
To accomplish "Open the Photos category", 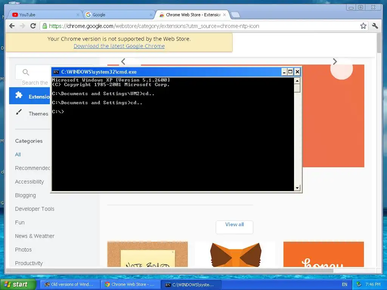I will (23, 250).
